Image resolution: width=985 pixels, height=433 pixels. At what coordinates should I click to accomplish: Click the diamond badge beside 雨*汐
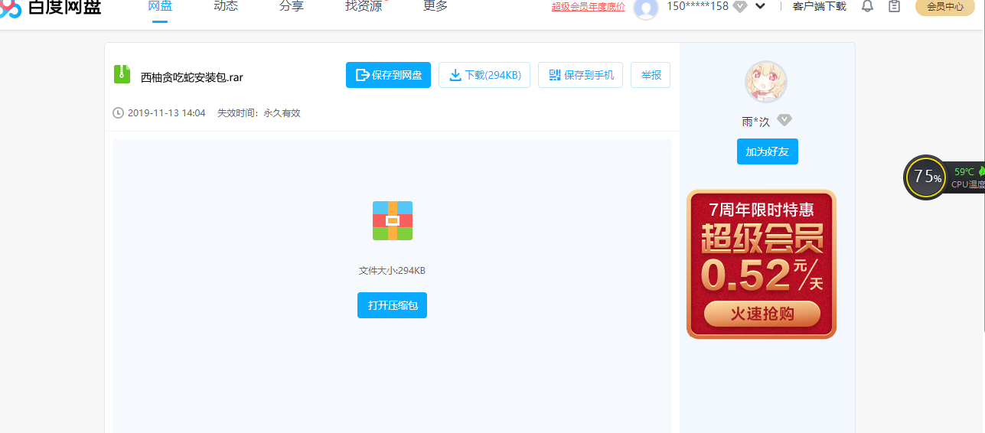tap(784, 120)
